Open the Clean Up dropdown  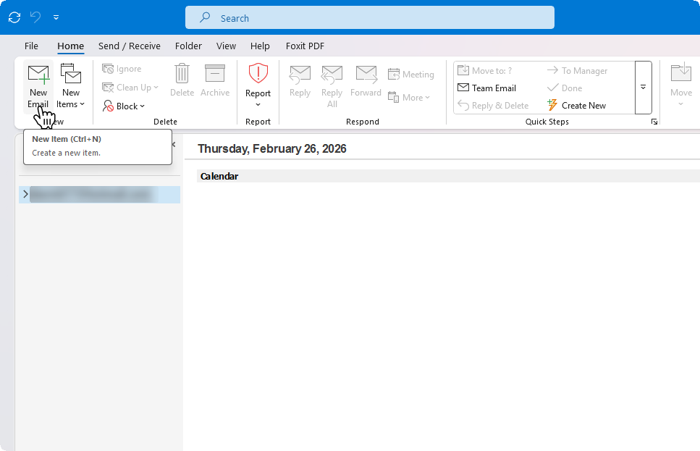130,88
